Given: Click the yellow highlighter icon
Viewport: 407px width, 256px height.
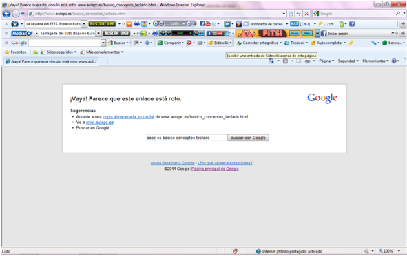Looking at the screenshot, I should tap(351, 43).
